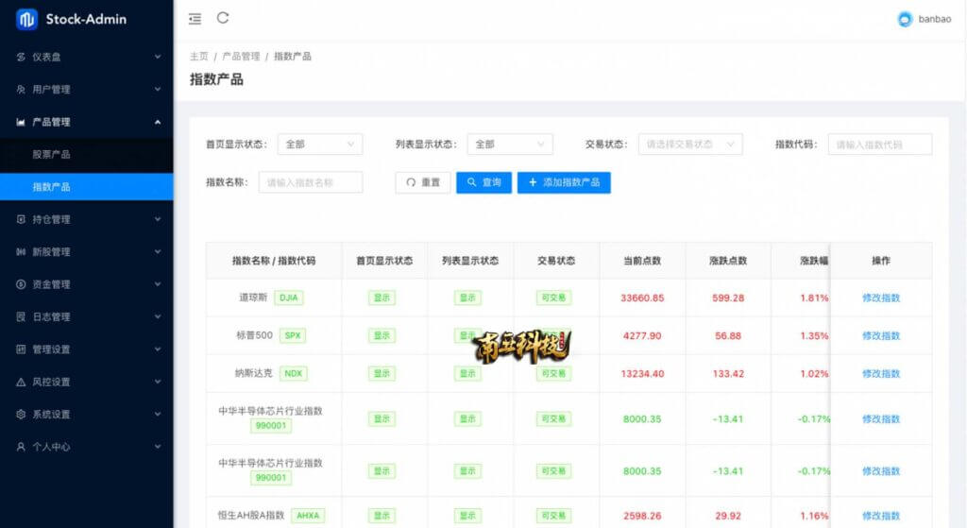Viewport: 967px width, 528px height.
Task: Open the banbao user avatar menu
Action: coord(905,19)
